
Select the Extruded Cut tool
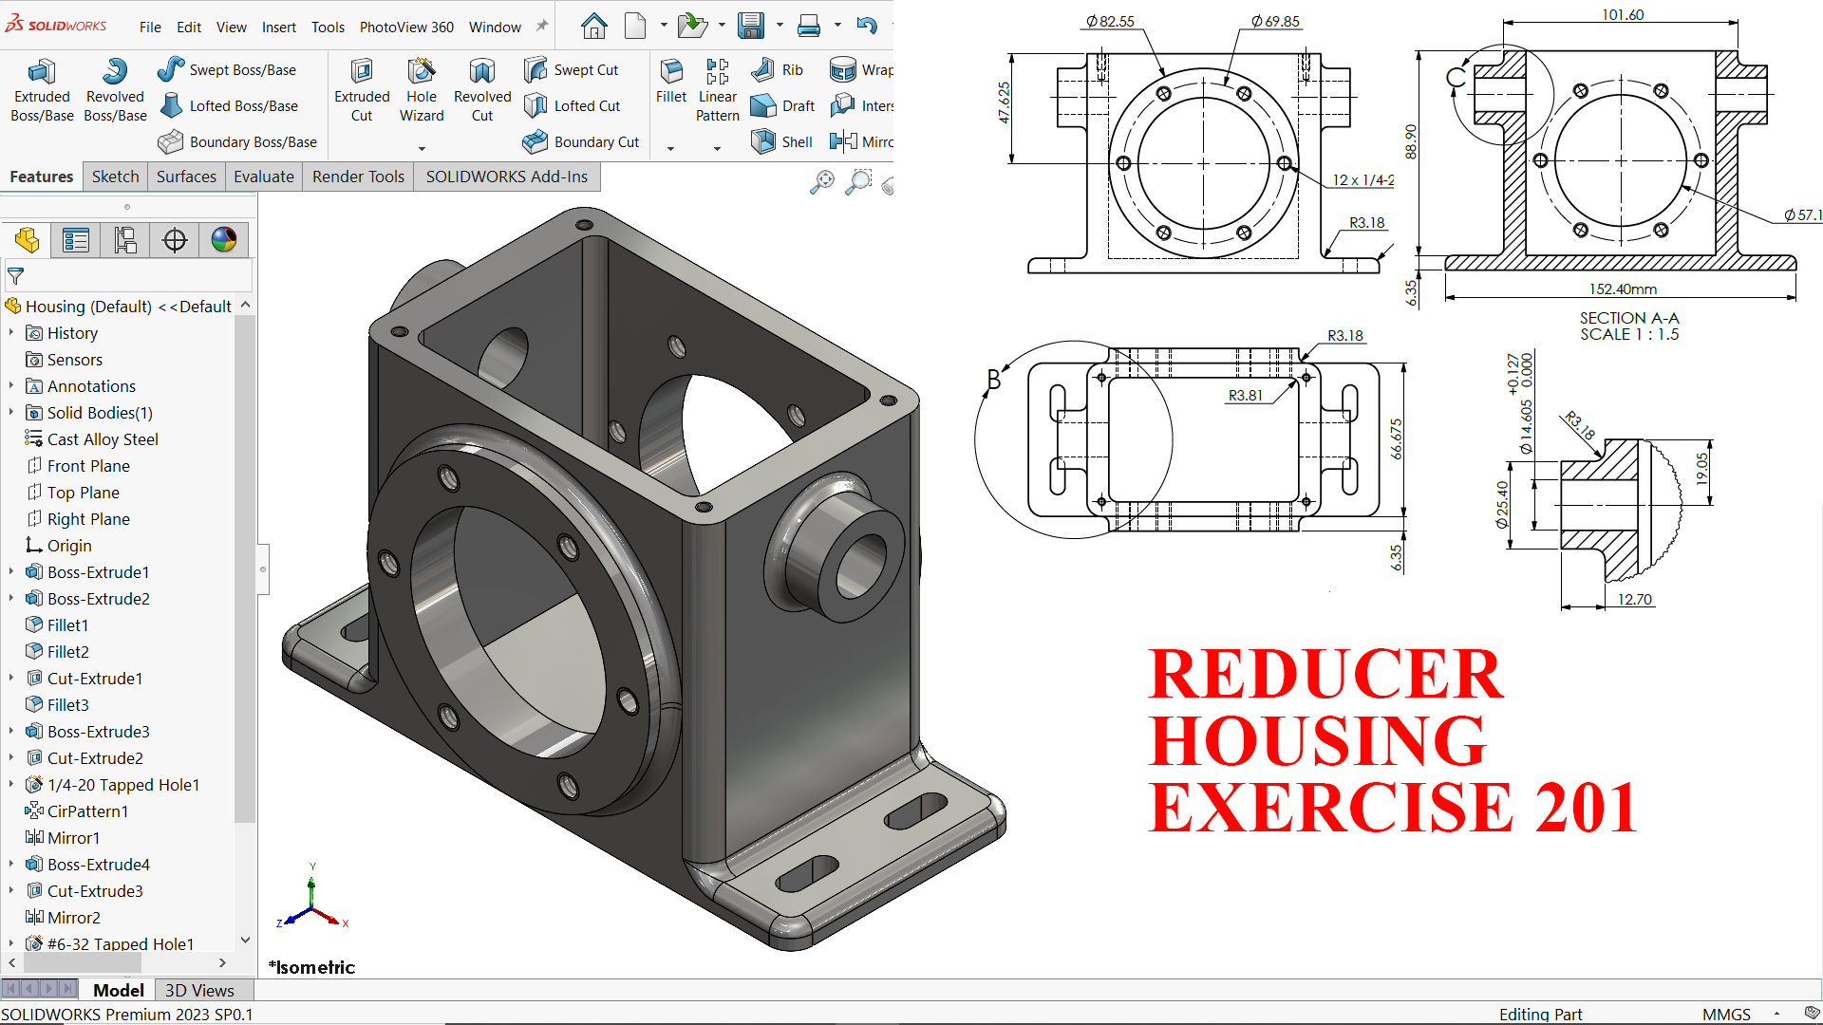click(x=362, y=90)
